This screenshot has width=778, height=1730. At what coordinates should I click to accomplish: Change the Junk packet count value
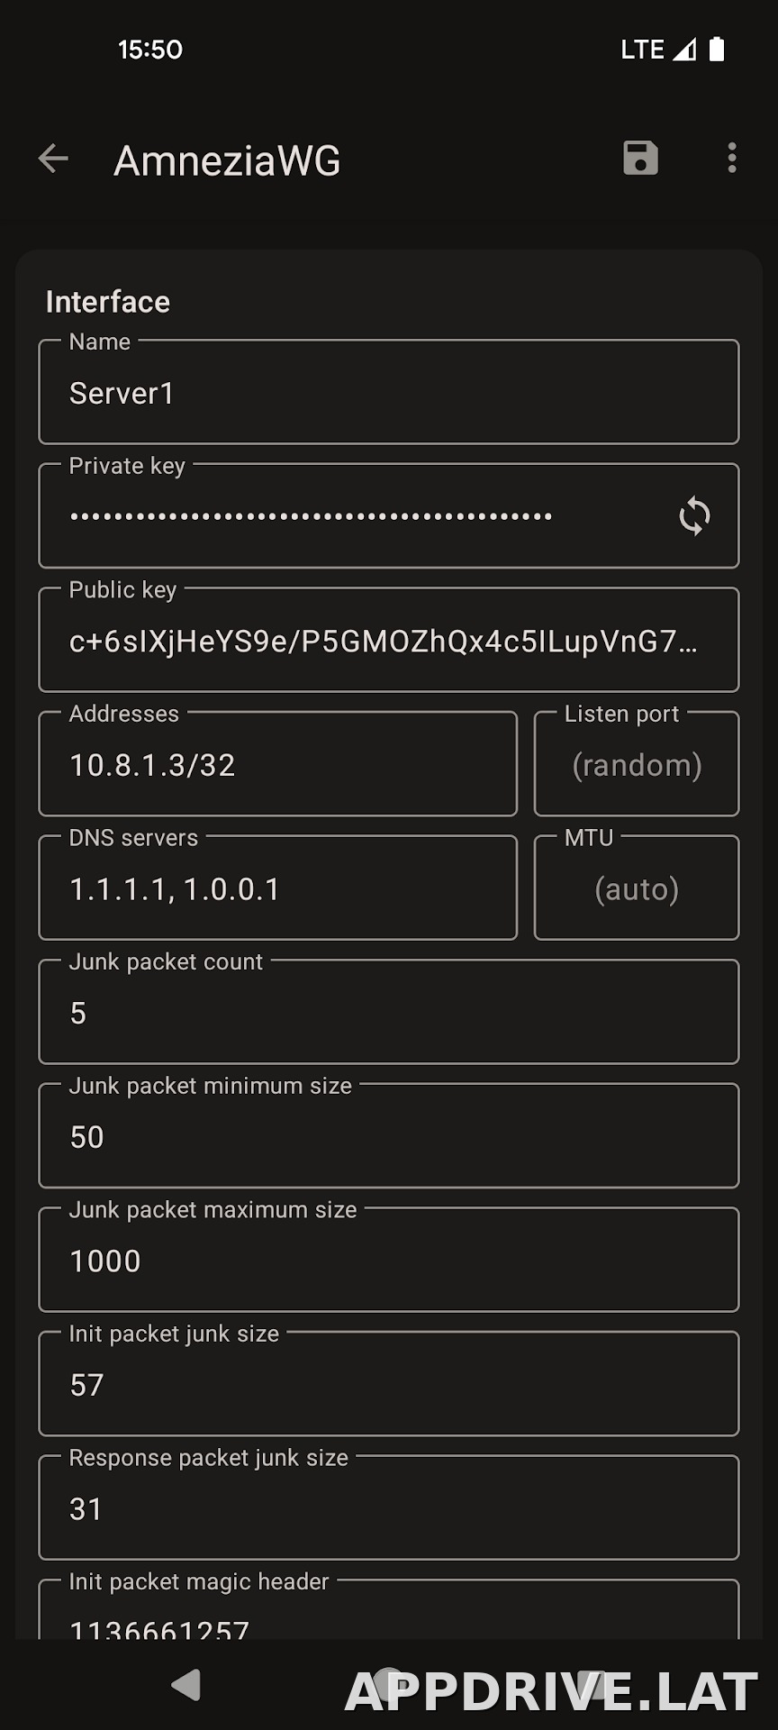pyautogui.click(x=389, y=1012)
